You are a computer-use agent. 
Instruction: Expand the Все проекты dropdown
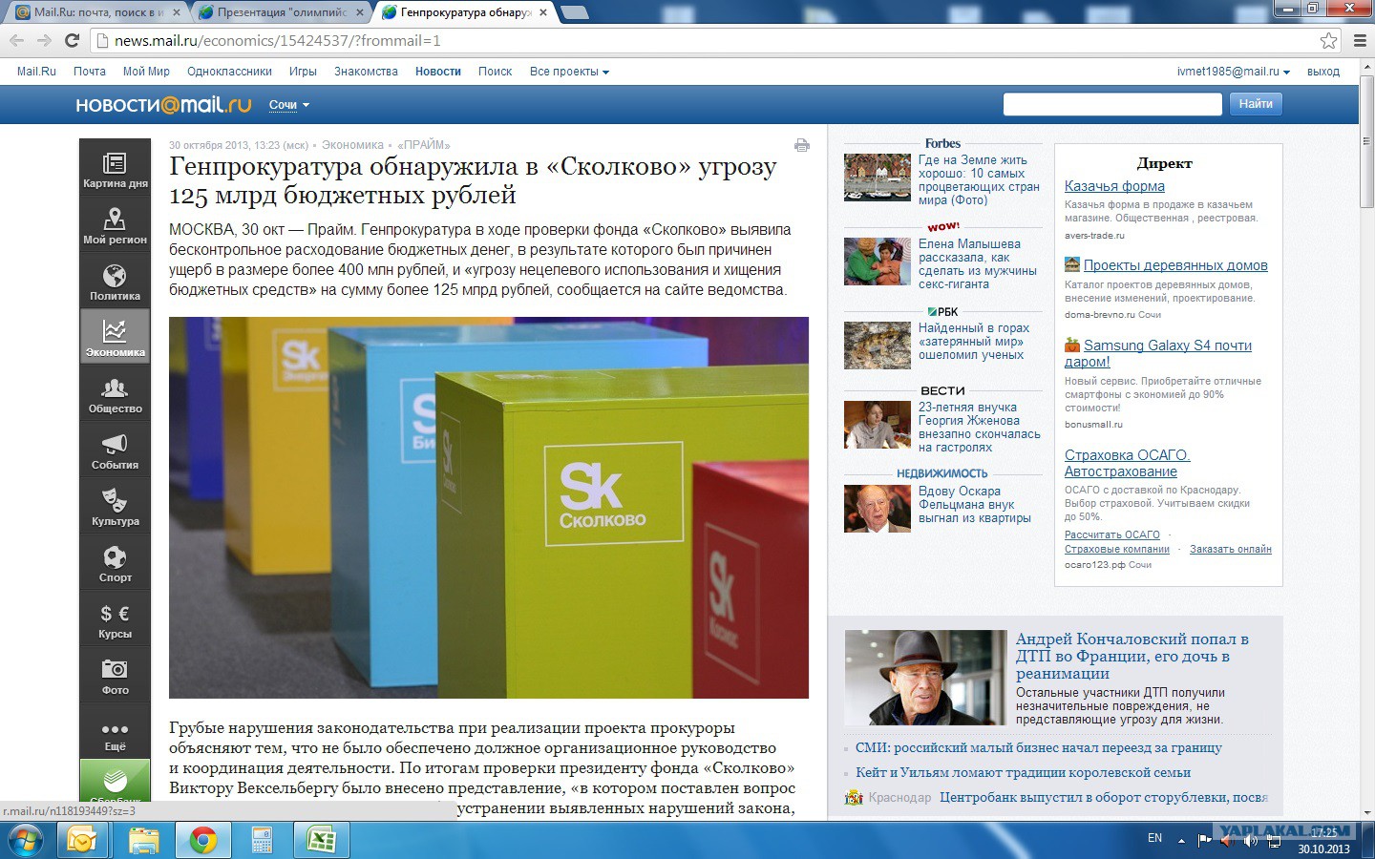569,72
